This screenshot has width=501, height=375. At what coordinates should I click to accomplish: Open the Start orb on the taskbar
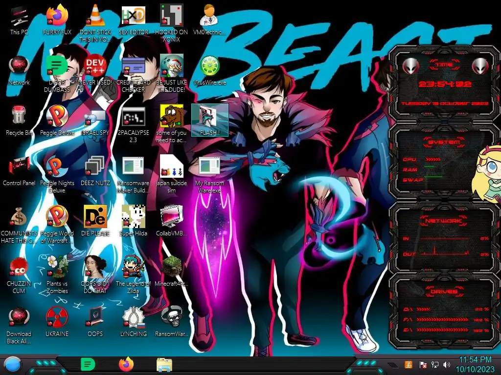coord(13,365)
